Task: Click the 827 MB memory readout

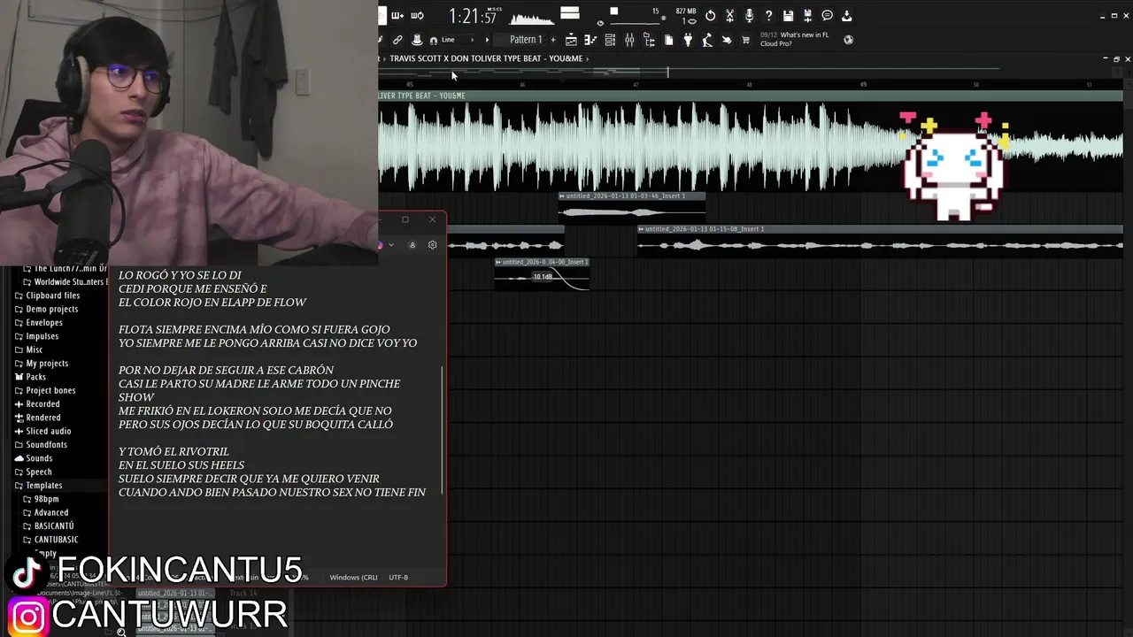Action: pos(686,12)
